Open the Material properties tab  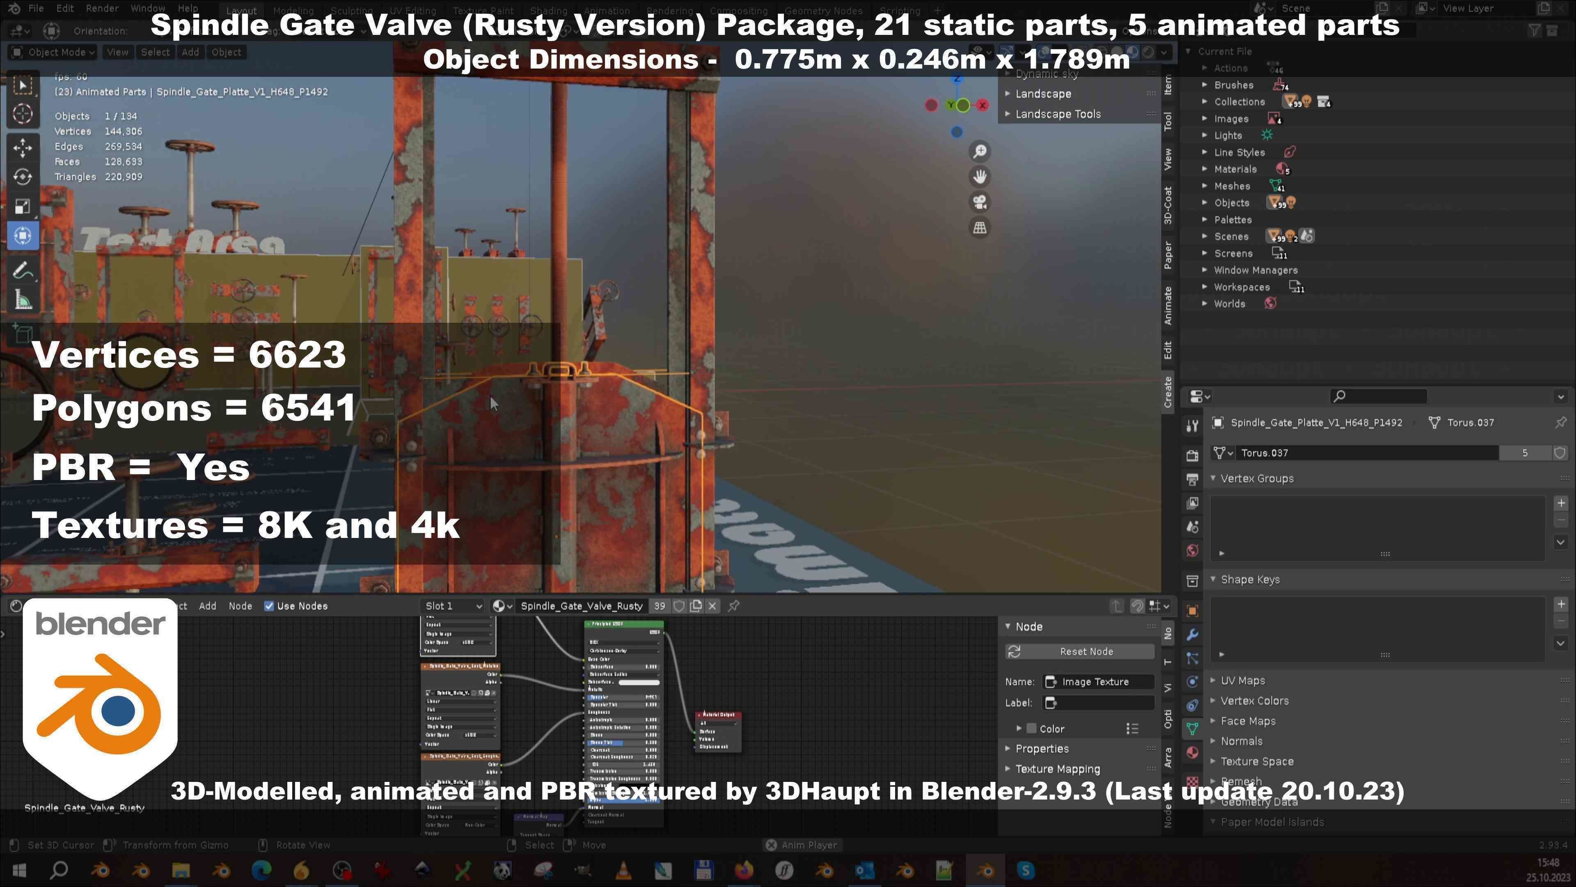(1192, 753)
